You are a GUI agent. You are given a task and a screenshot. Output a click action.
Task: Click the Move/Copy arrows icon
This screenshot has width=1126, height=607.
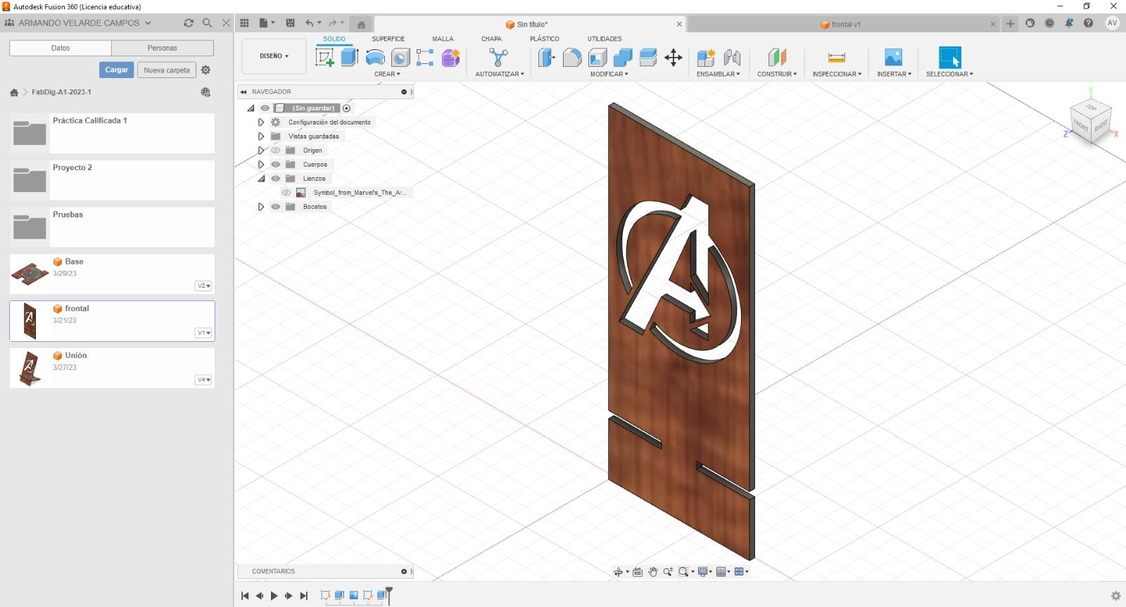pyautogui.click(x=673, y=58)
